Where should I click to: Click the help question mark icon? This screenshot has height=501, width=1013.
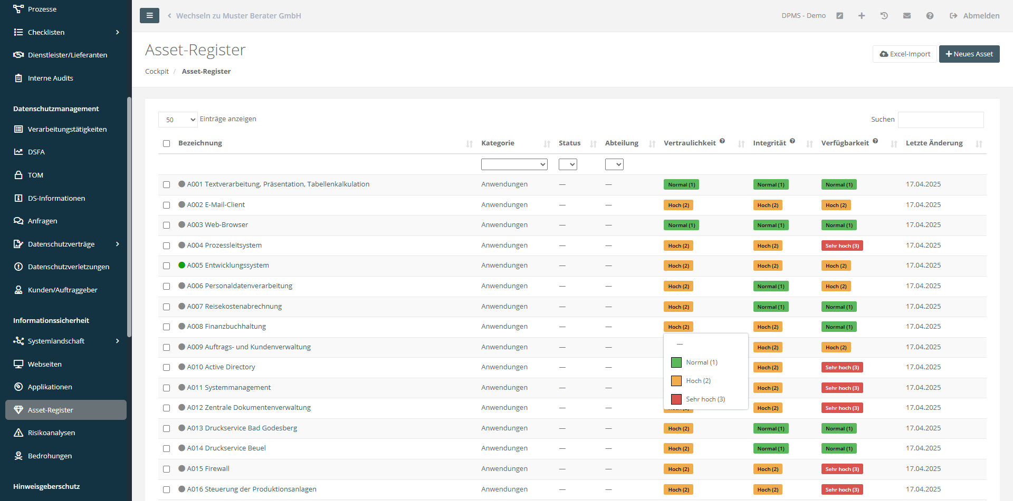930,16
